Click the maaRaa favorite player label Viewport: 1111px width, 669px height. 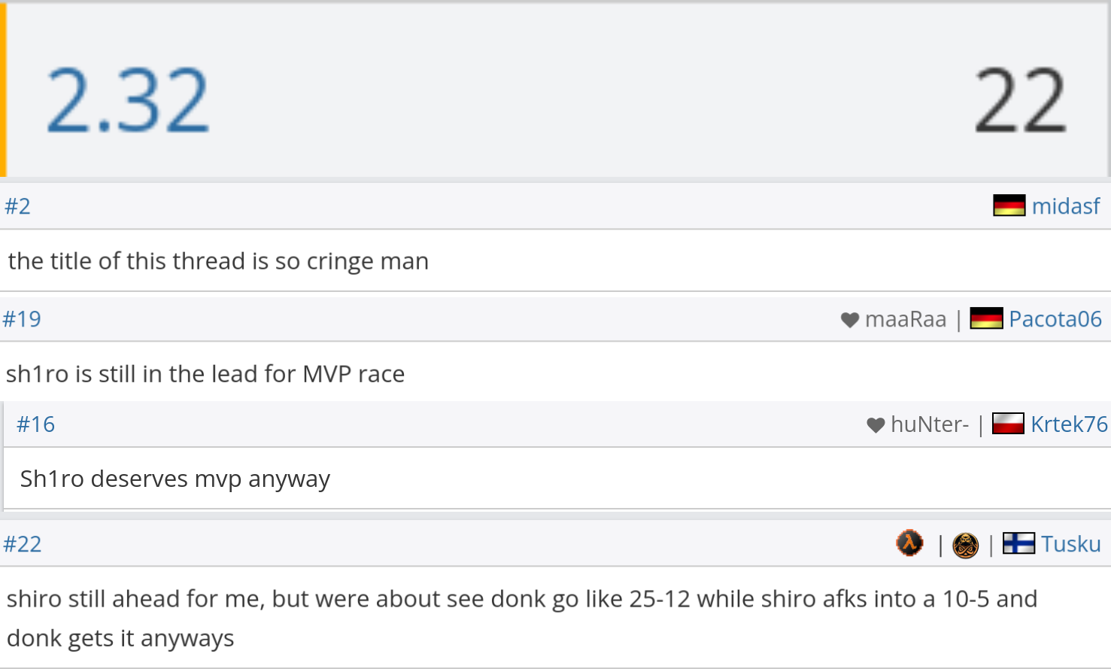[x=906, y=319]
